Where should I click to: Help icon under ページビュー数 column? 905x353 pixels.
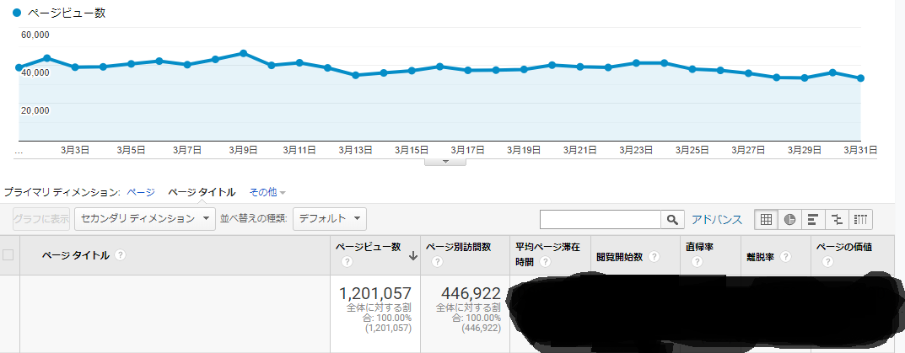point(347,262)
